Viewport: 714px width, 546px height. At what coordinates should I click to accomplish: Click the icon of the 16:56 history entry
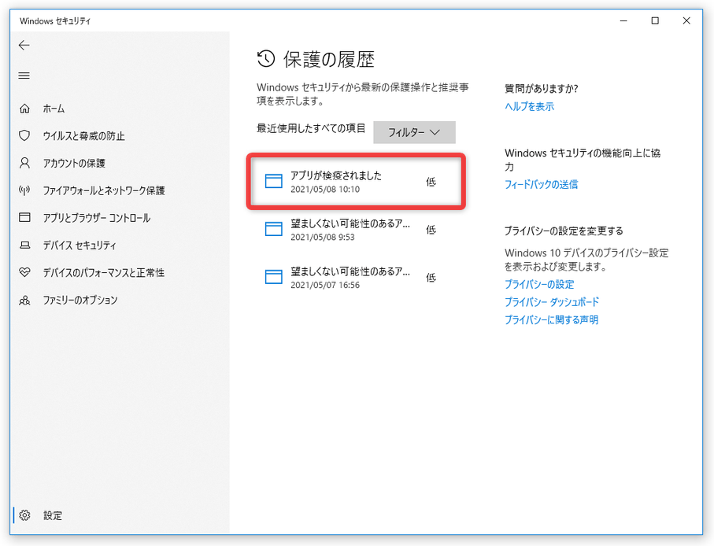pyautogui.click(x=274, y=277)
